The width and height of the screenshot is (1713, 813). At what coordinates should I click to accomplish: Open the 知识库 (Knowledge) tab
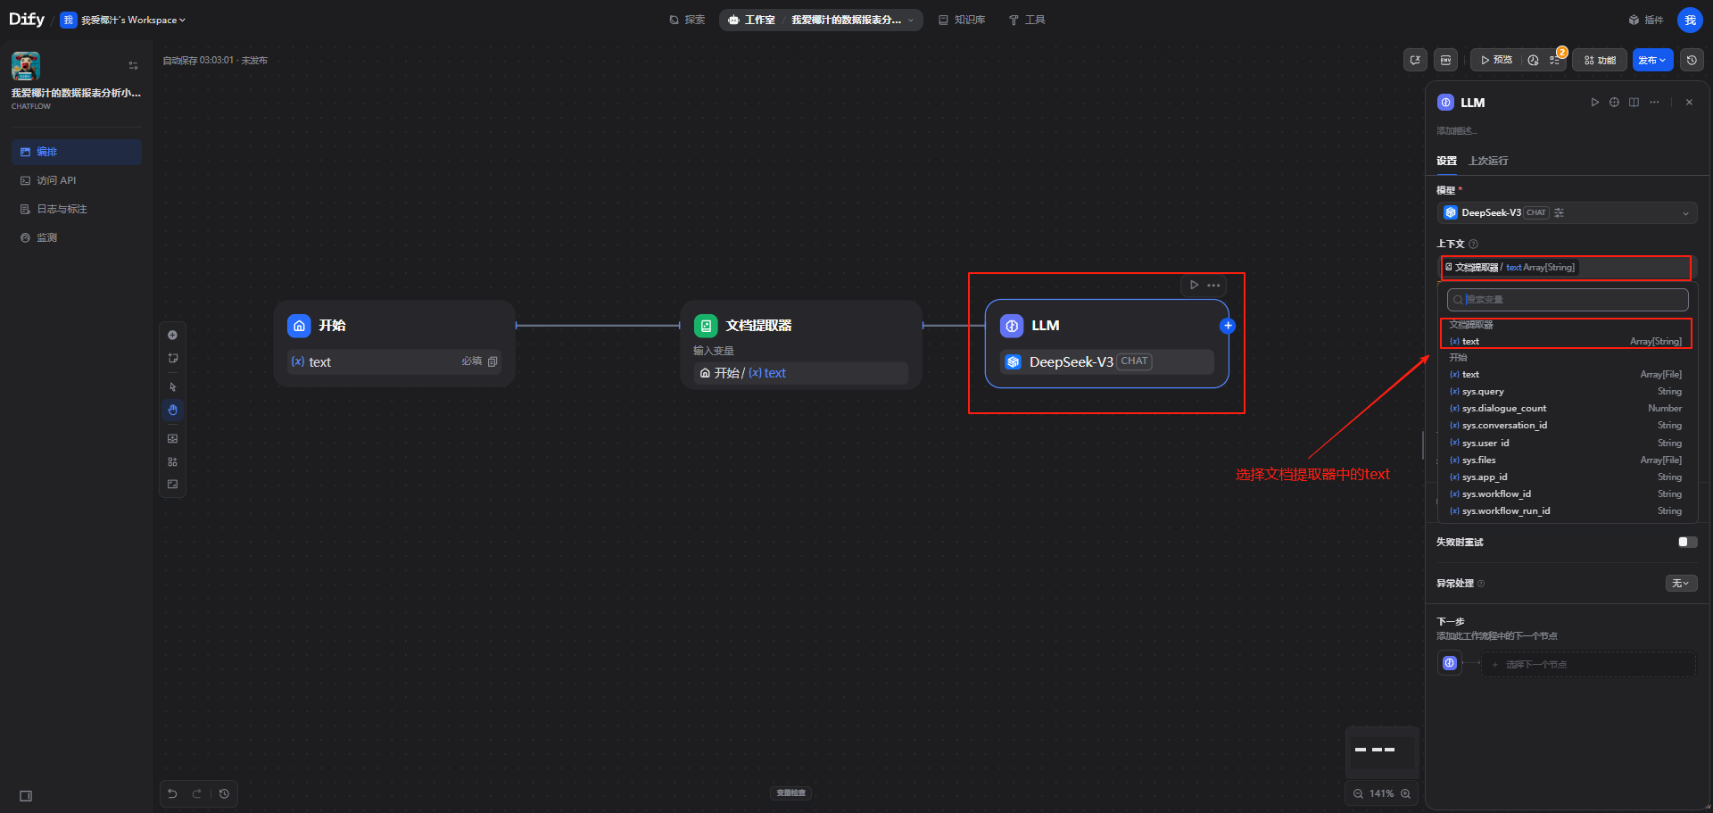point(962,20)
